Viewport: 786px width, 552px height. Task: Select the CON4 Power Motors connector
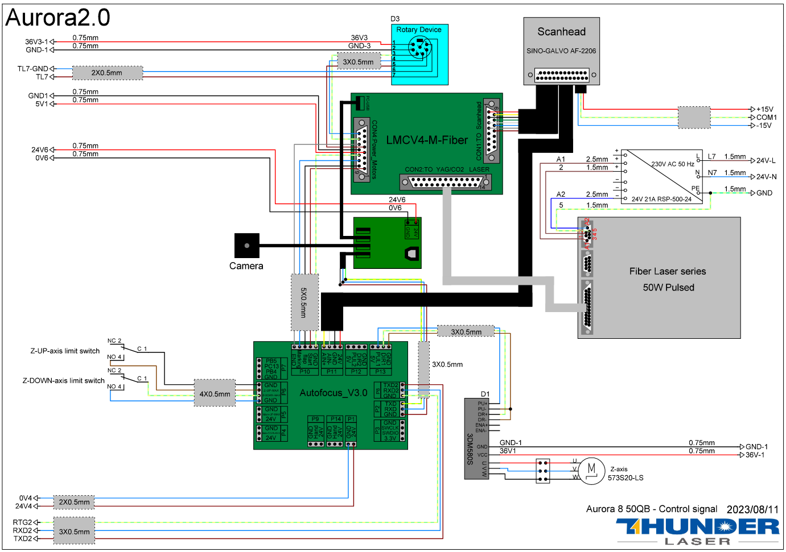[x=361, y=150]
